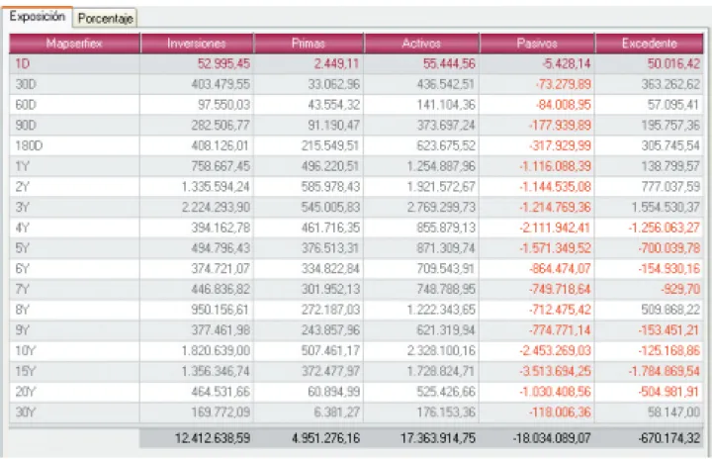Viewport: 712px width, 459px height.
Task: Click the Inversiones total 12.412.638,59
Action: point(208,437)
